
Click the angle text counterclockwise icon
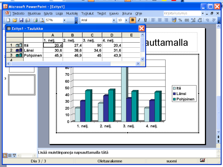214,20
